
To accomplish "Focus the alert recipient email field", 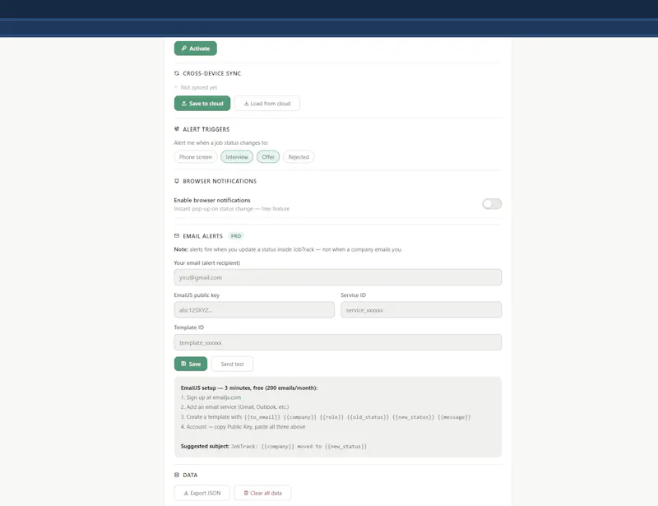I will pyautogui.click(x=338, y=277).
